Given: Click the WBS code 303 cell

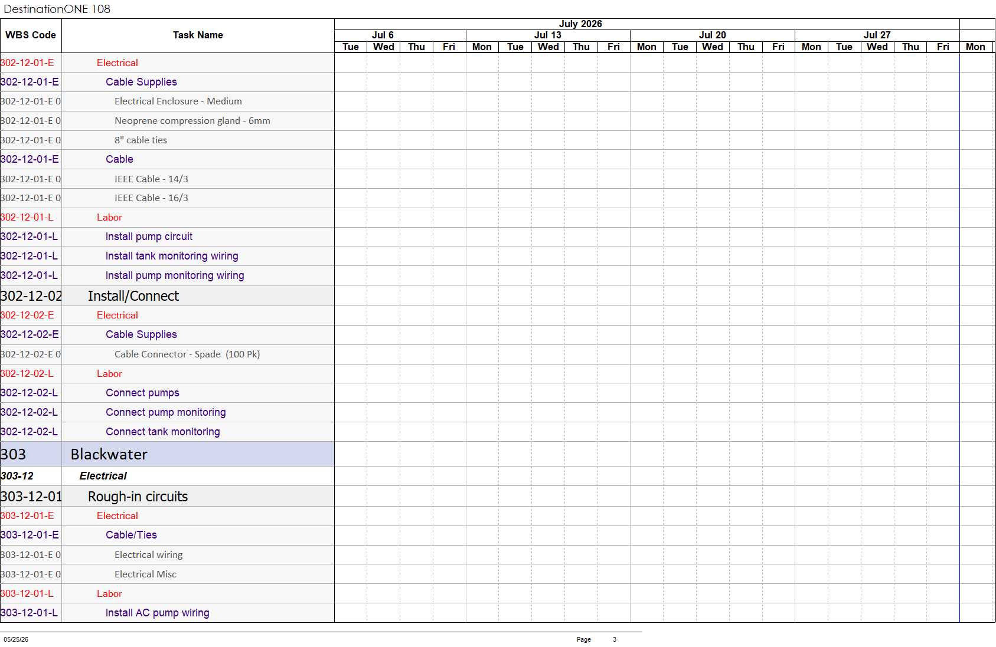Looking at the screenshot, I should coord(31,454).
